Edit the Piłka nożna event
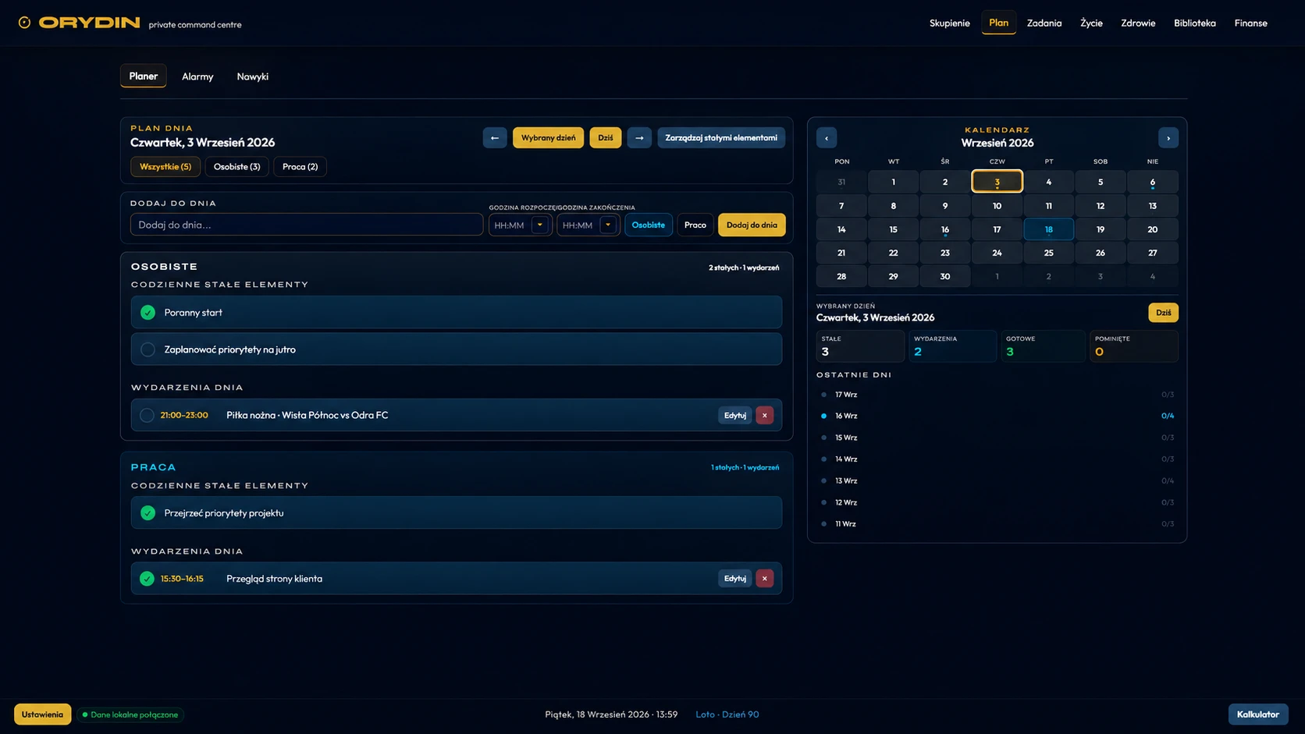 coord(735,415)
